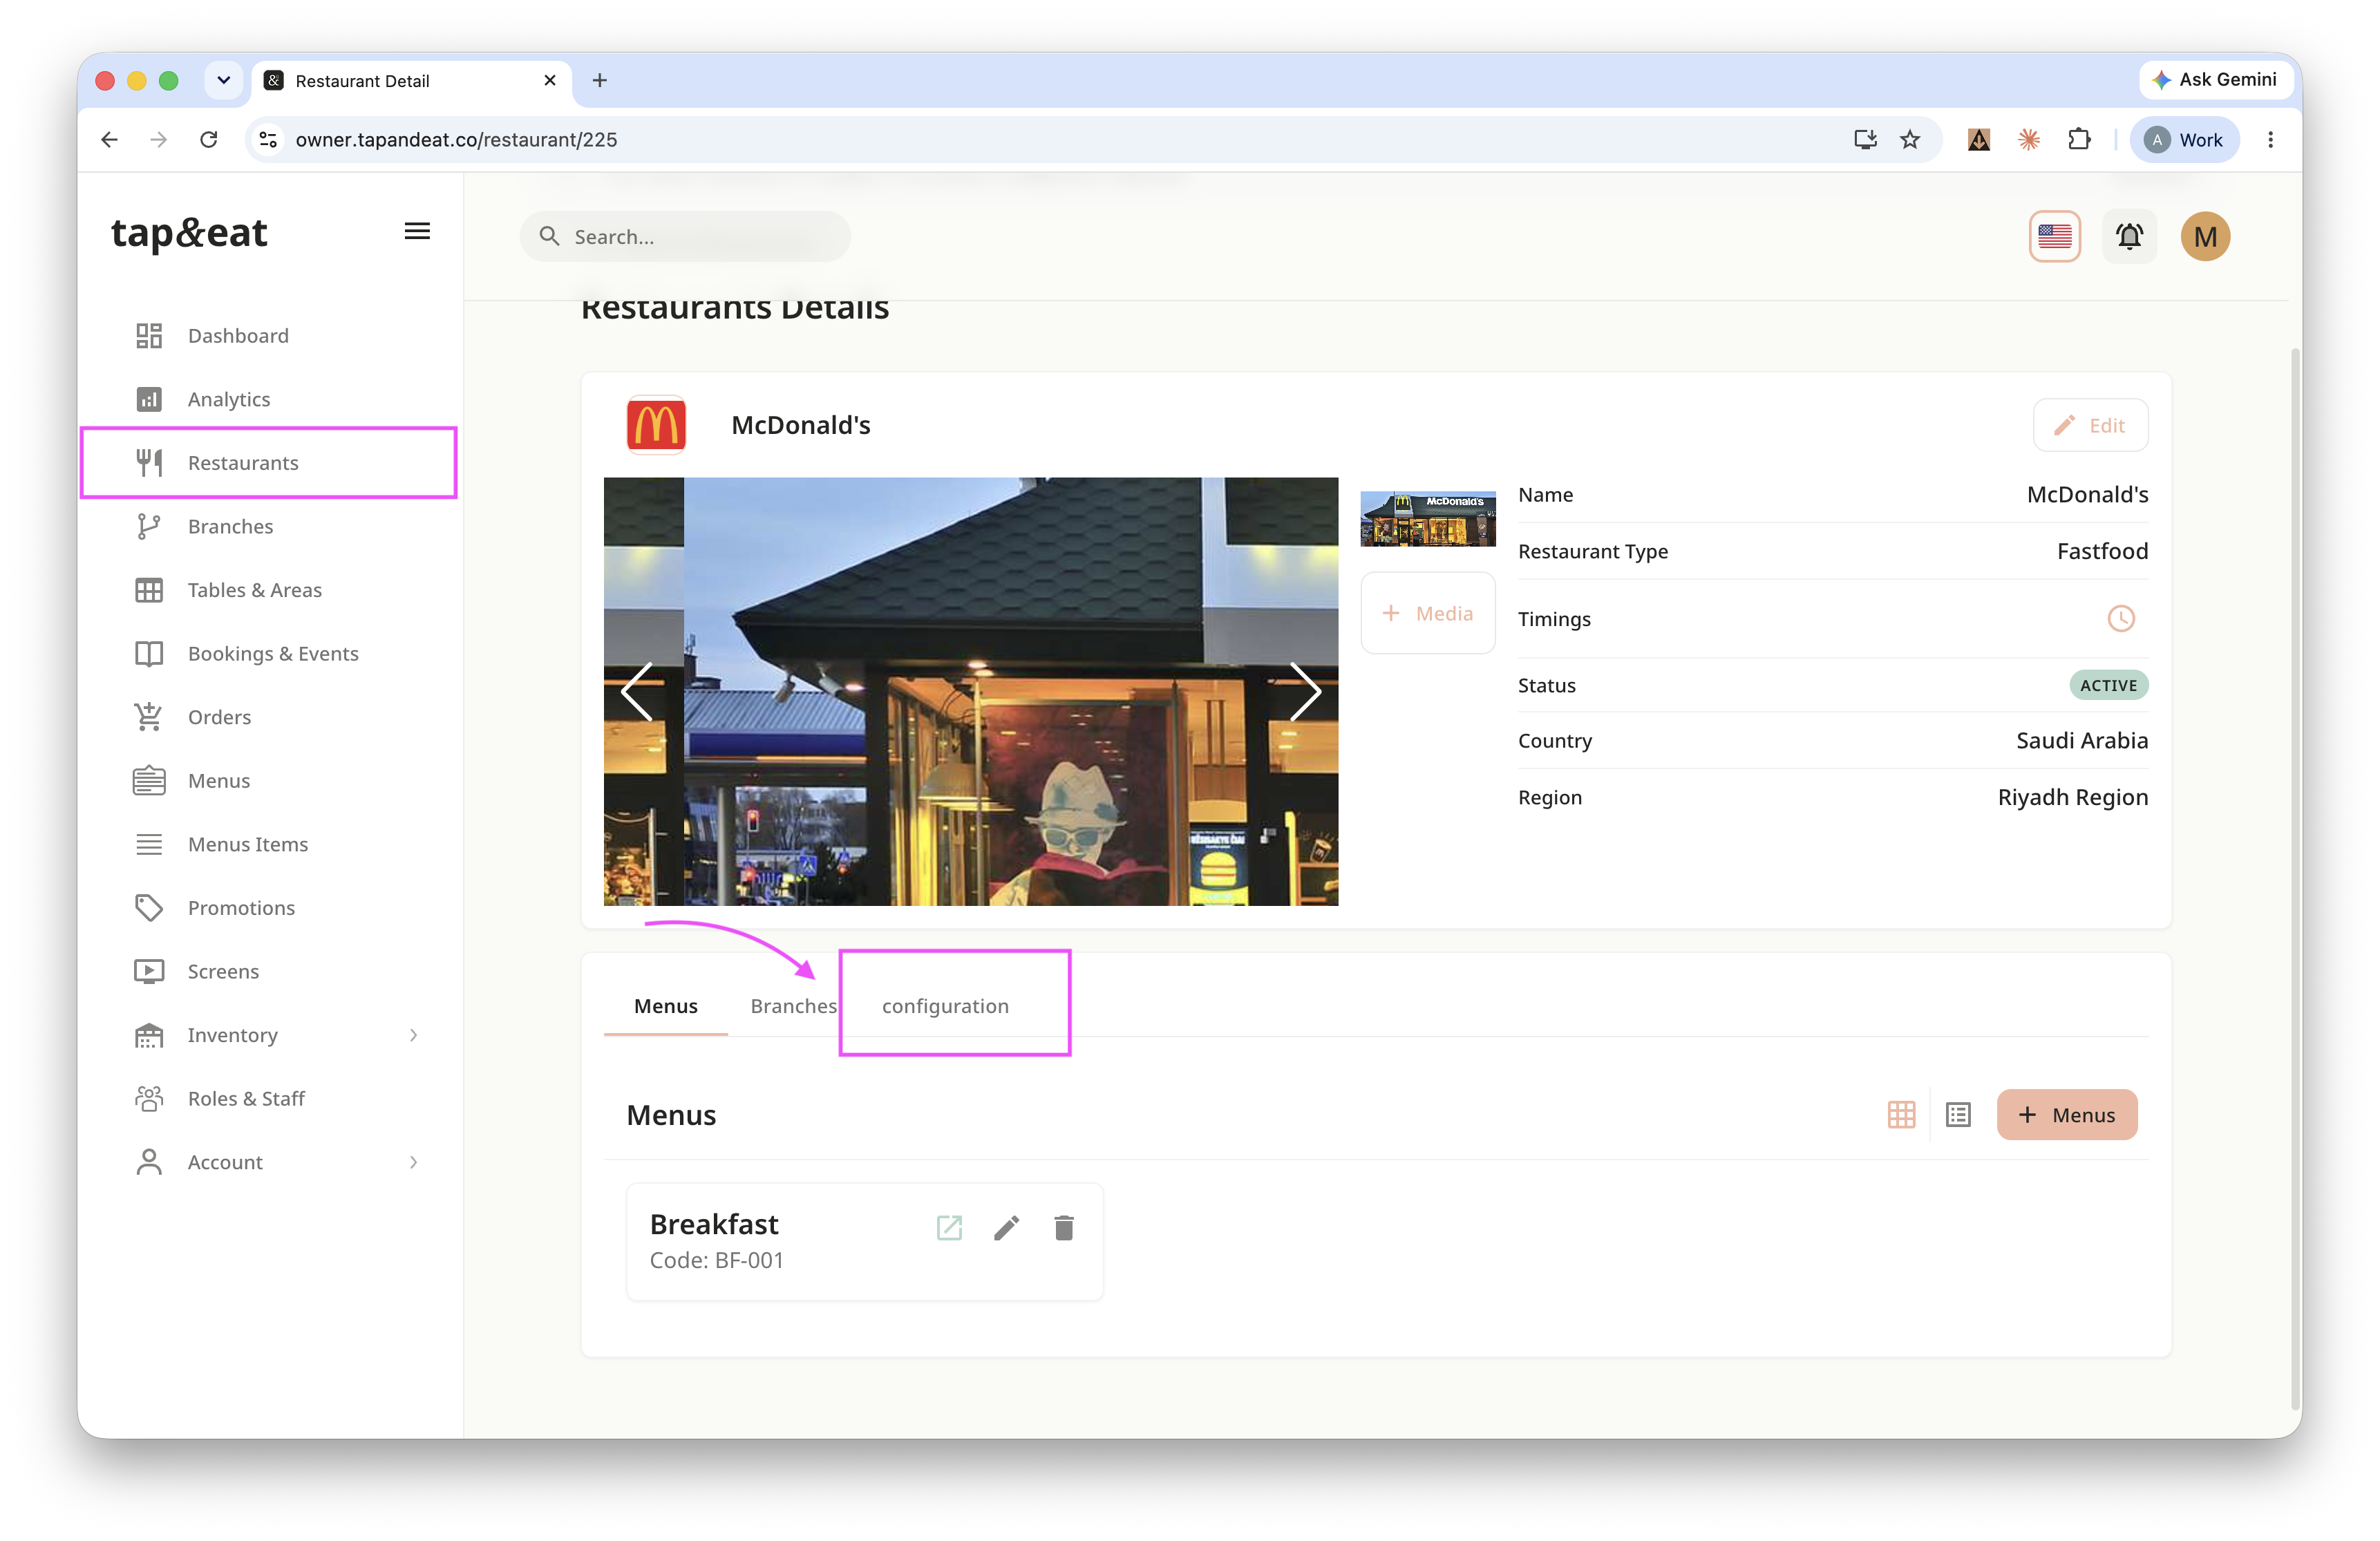2380x1541 pixels.
Task: Open the tab search dropdown arrow
Action: (224, 80)
